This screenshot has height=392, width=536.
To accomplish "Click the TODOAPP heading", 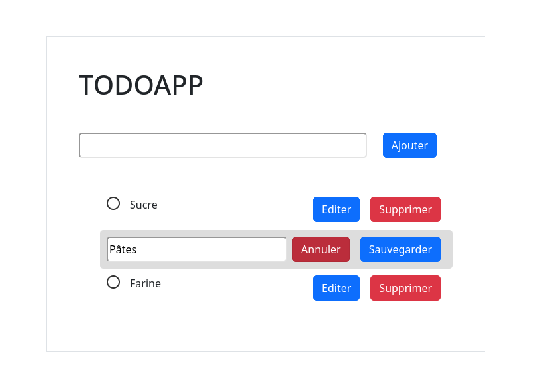I will pyautogui.click(x=140, y=85).
